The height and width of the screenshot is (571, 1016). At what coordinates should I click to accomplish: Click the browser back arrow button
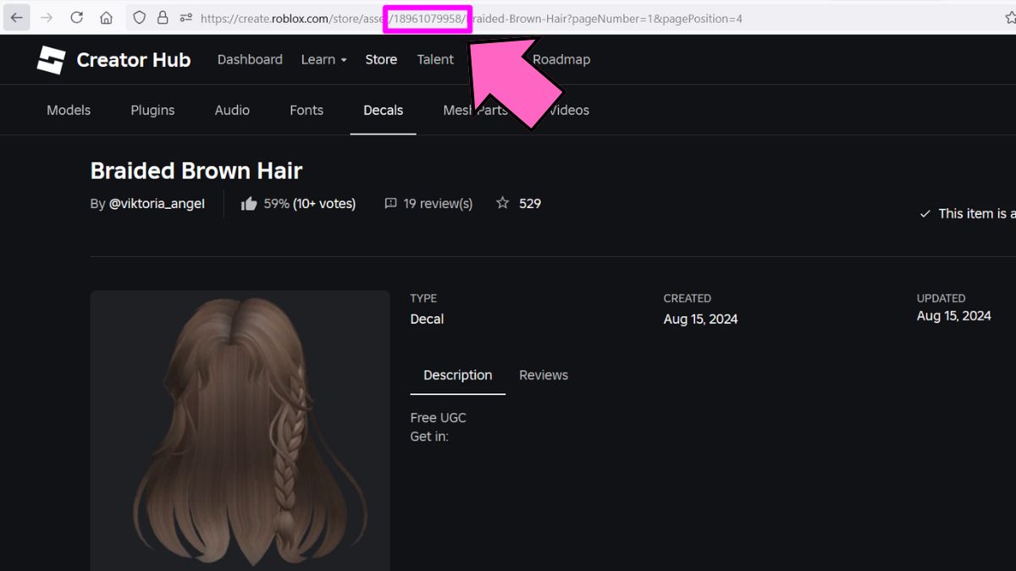coord(17,18)
